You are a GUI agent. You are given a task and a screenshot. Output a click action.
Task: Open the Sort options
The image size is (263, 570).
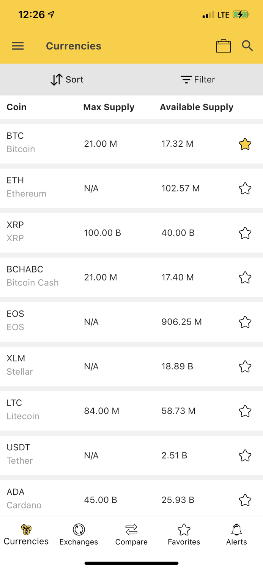[67, 79]
